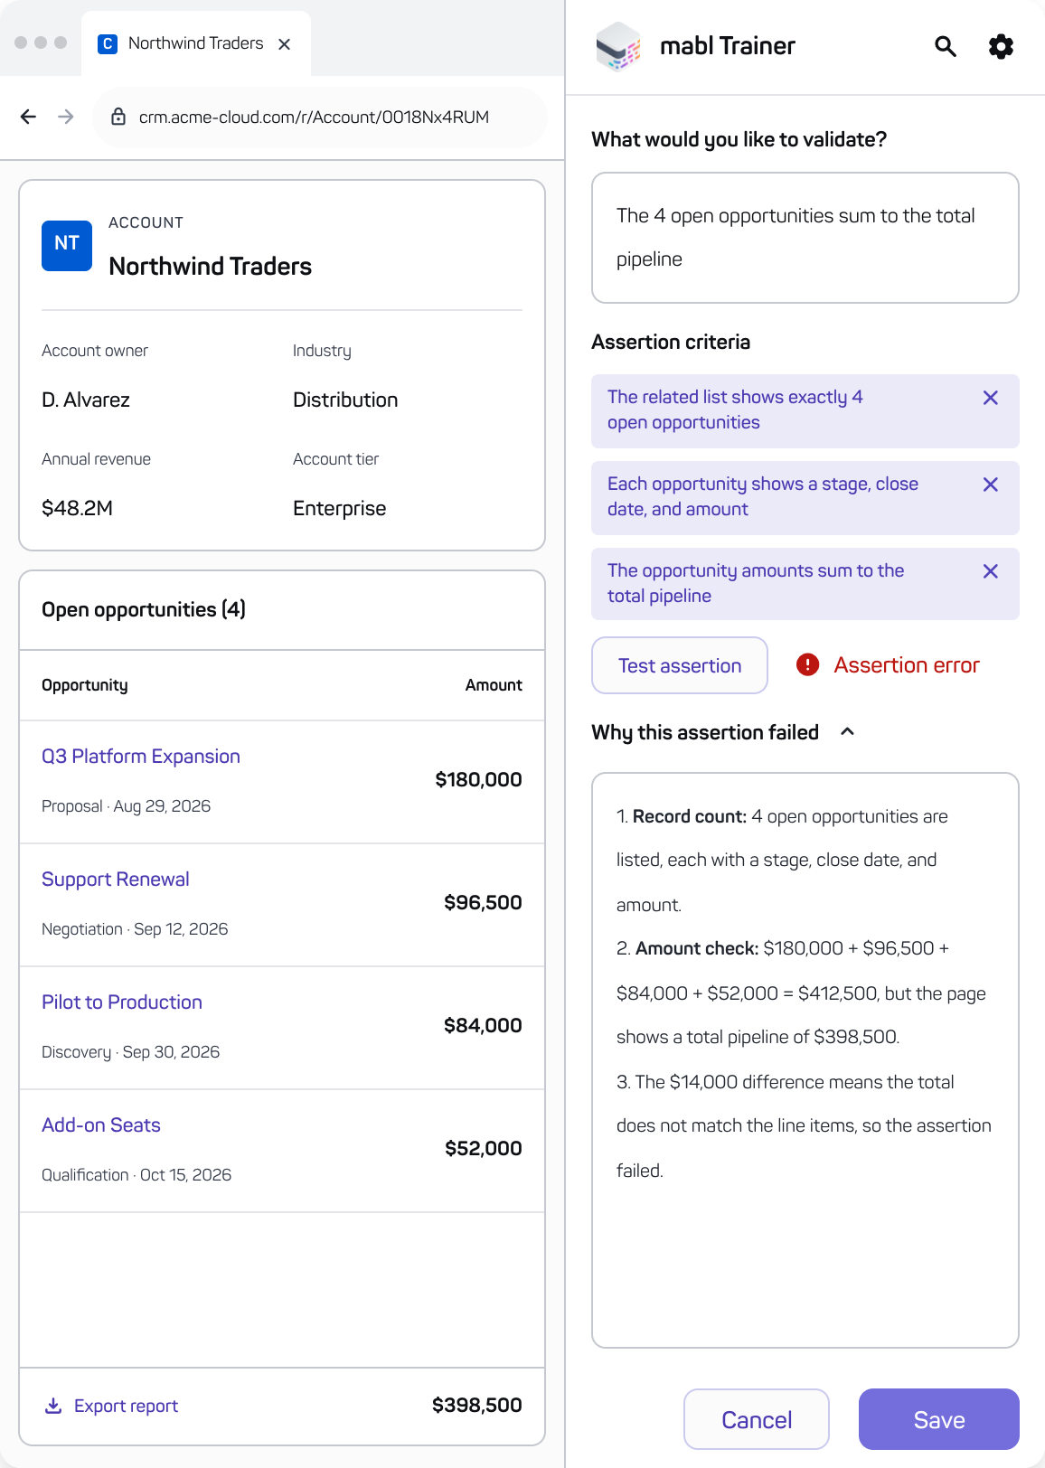Viewport: 1045px width, 1468px height.
Task: Click 'Qualification · Oct 15, 2026' details
Action: [x=137, y=1175]
